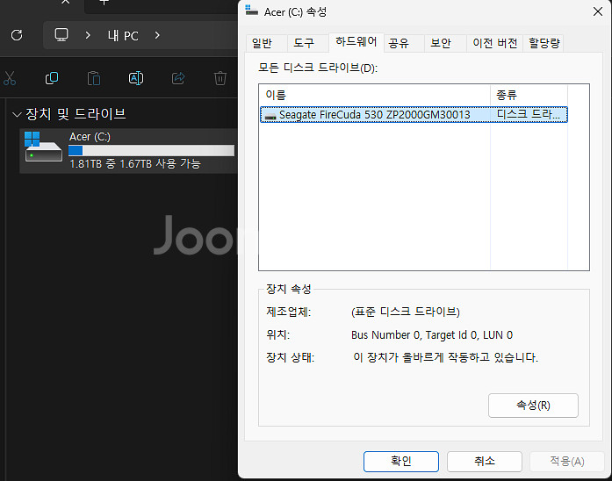Click the 적용(A) button
Viewport: 612px width, 481px height.
(567, 462)
